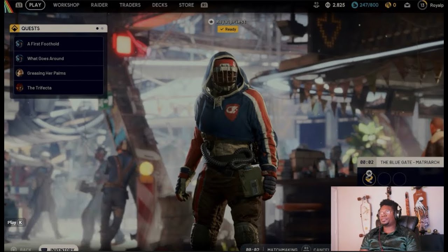Open the A First Foothold quest
Image resolution: width=448 pixels, height=252 pixels.
coord(58,44)
